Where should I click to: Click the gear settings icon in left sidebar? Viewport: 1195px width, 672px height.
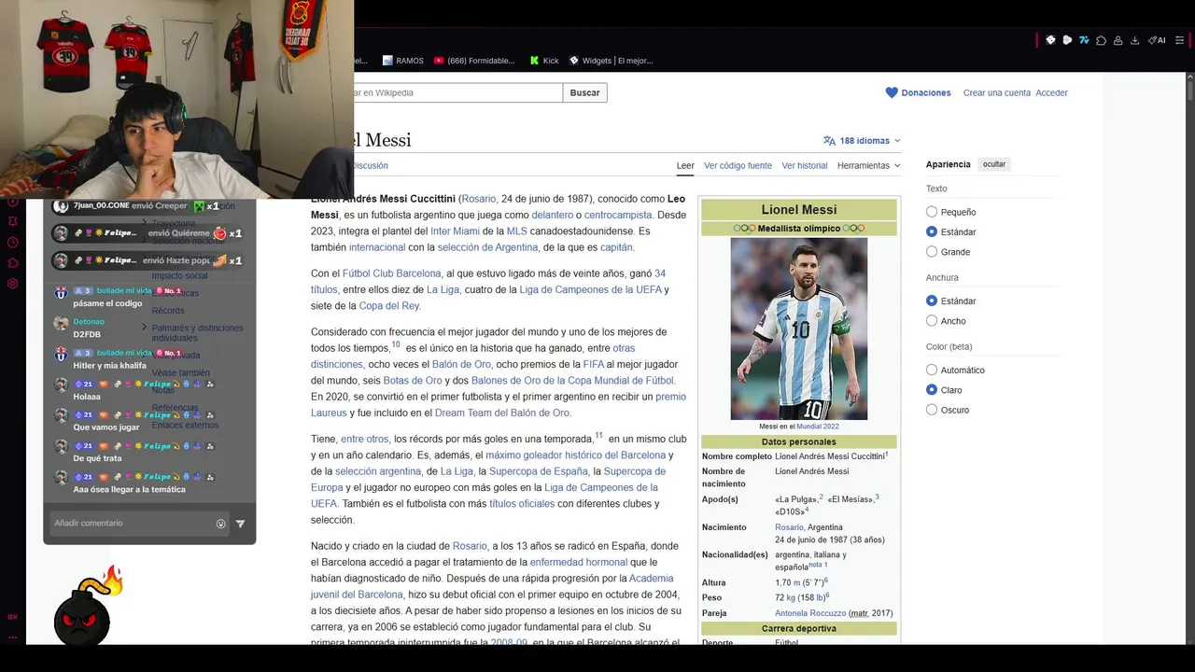coord(13,284)
